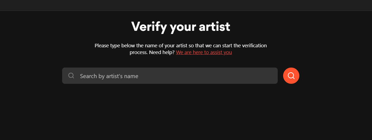
Task: Click the word "process." in the description
Action: coord(139,52)
